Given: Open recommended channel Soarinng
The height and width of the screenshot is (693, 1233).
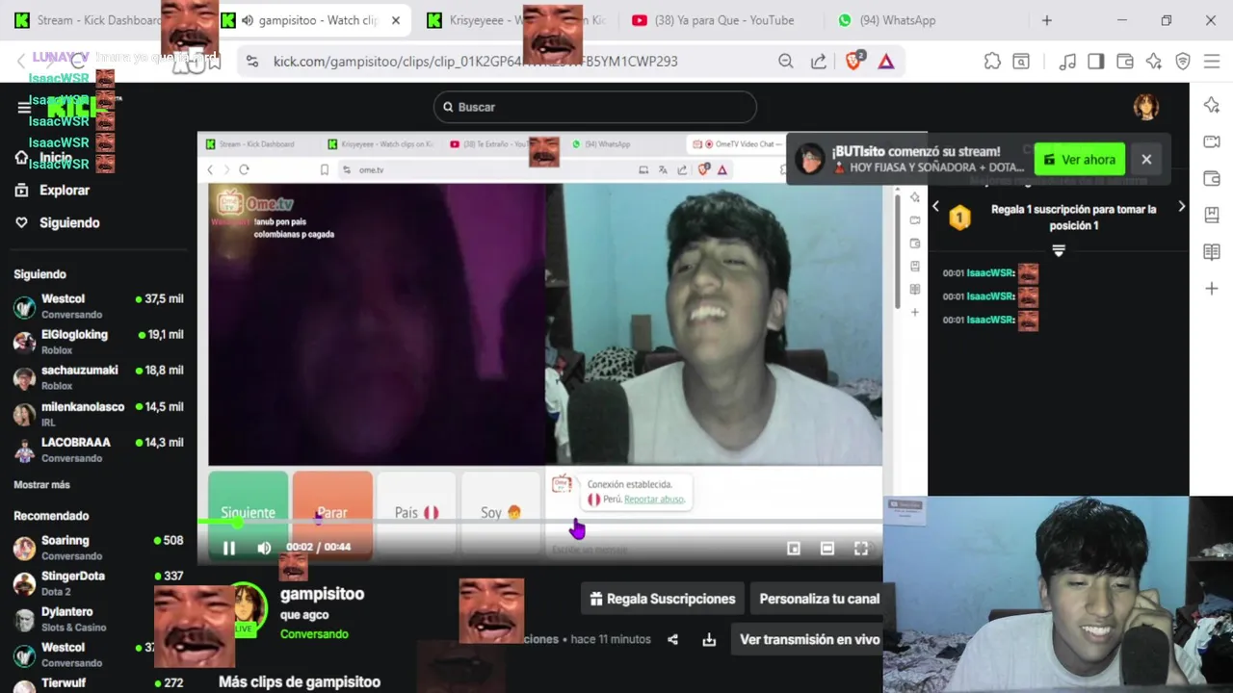Looking at the screenshot, I should pos(97,548).
